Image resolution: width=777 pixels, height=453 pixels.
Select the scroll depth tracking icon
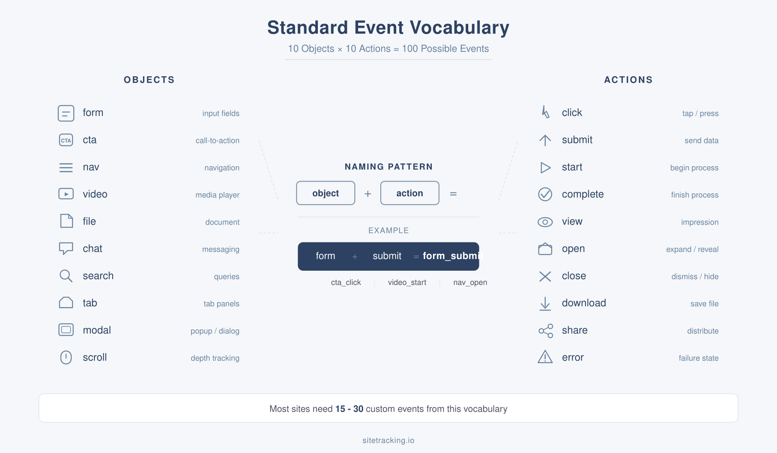65,357
